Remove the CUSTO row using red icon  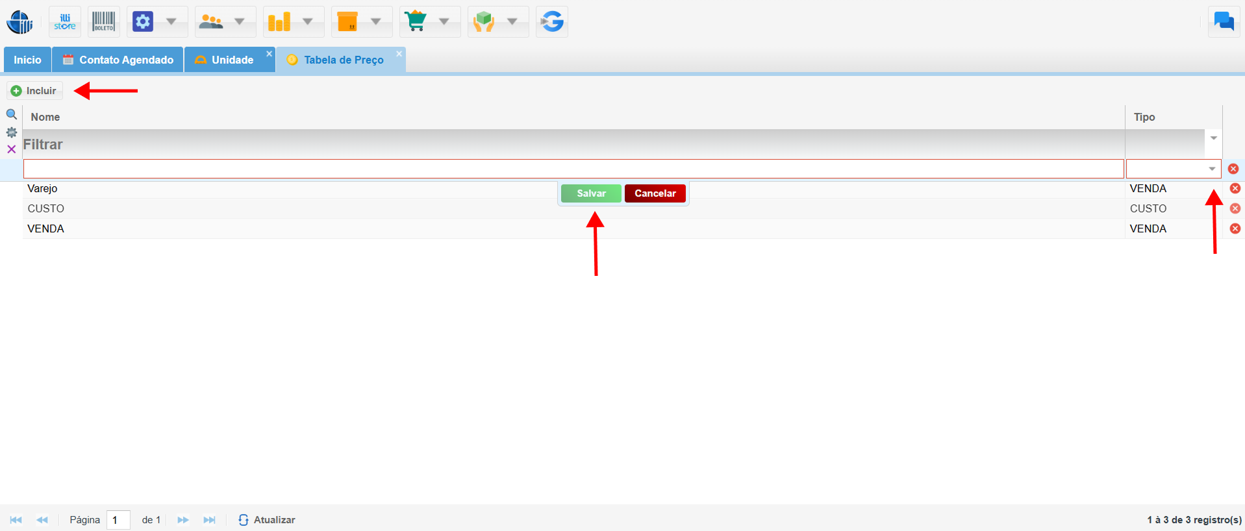pos(1235,208)
